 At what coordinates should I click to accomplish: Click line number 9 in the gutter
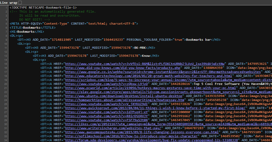pyautogui.click(x=6, y=40)
